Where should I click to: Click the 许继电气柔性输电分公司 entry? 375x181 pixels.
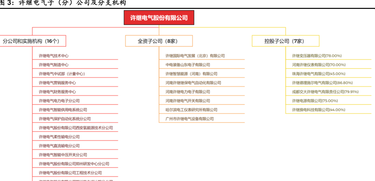(x=59, y=137)
